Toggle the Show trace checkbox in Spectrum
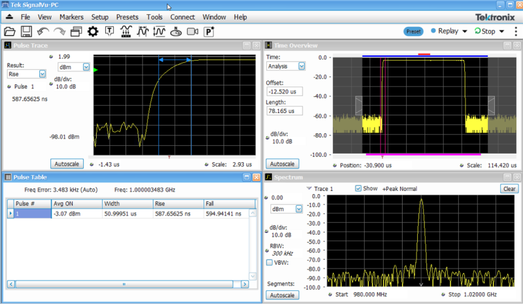This screenshot has width=523, height=304. click(358, 189)
